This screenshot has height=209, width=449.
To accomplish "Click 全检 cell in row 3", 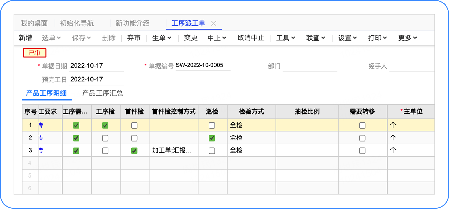I will pos(251,151).
